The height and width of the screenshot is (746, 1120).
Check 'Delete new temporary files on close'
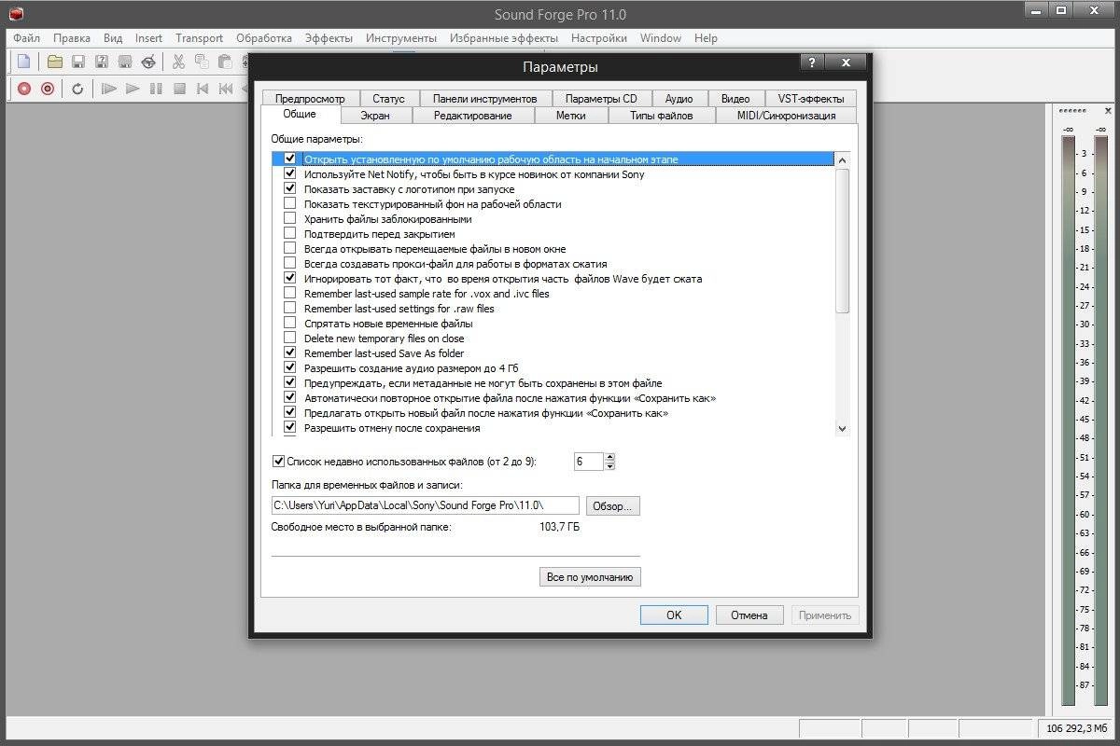tap(289, 338)
